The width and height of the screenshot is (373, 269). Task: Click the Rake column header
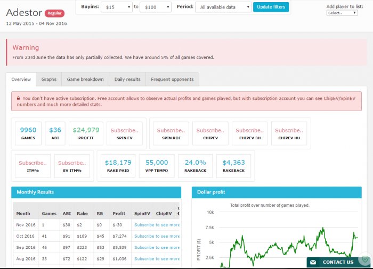82,213
